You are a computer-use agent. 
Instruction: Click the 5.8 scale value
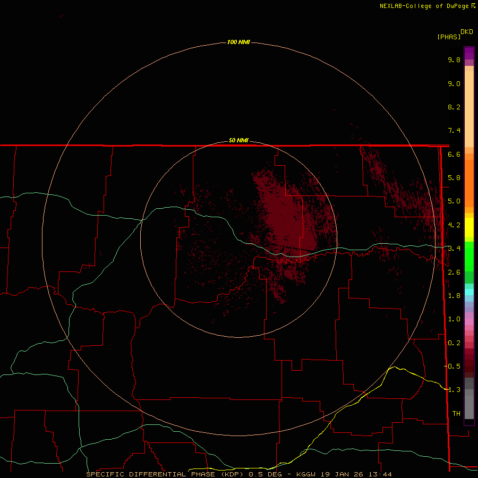(x=454, y=178)
